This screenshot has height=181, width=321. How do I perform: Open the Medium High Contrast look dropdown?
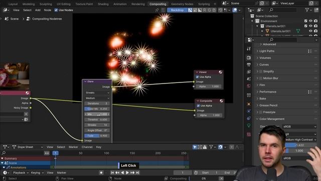(300, 140)
